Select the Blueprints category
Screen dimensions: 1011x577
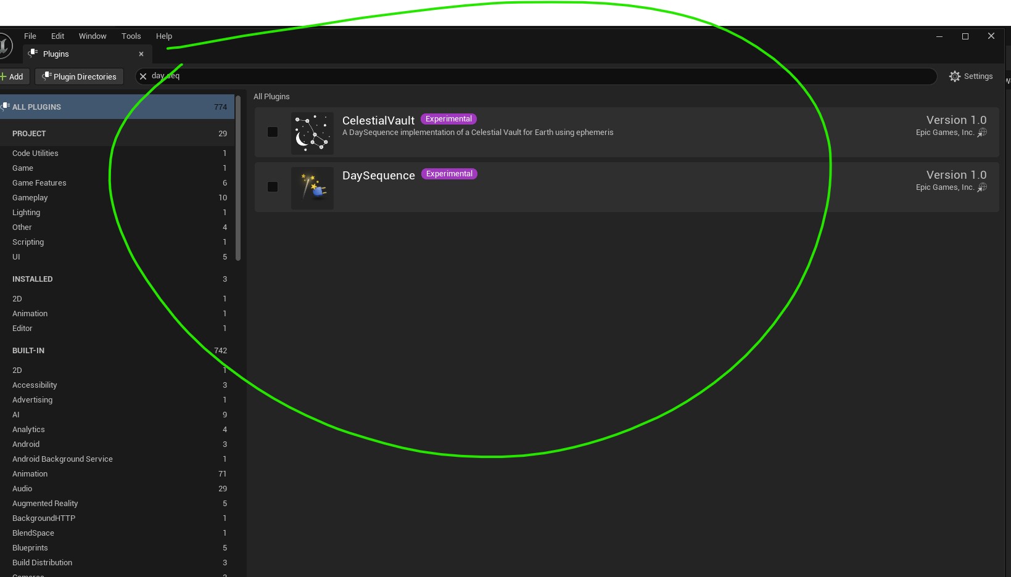(x=117, y=548)
